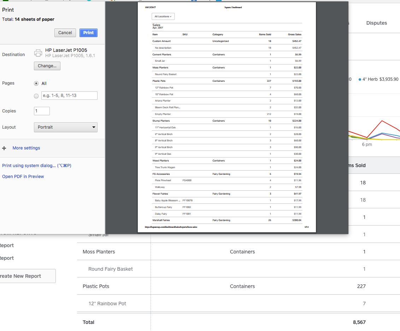Click the HP LaserJet printer icon
The image size is (400, 331).
(x=38, y=53)
